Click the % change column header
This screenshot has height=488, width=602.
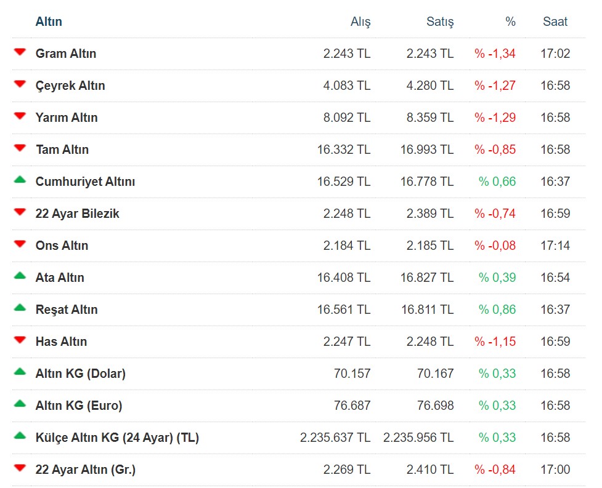(510, 22)
